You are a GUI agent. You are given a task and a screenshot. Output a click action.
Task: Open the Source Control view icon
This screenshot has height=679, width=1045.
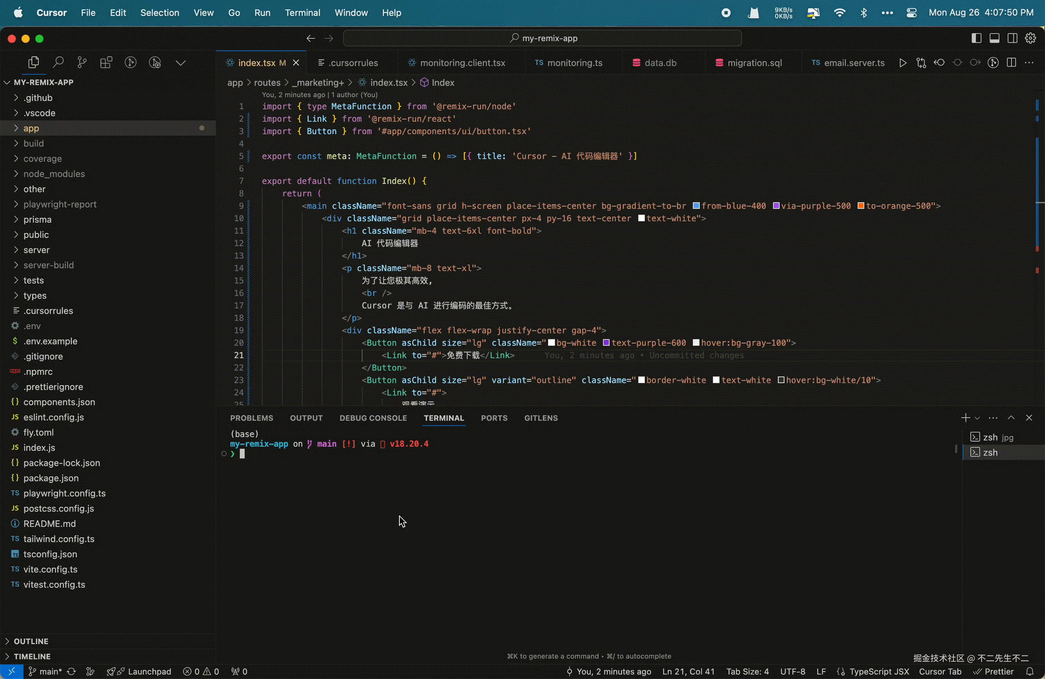(82, 63)
